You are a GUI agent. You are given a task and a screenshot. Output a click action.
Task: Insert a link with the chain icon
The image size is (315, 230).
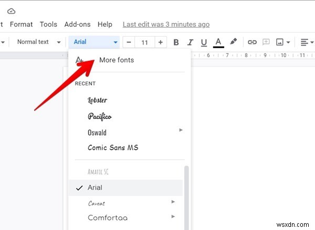pos(252,42)
